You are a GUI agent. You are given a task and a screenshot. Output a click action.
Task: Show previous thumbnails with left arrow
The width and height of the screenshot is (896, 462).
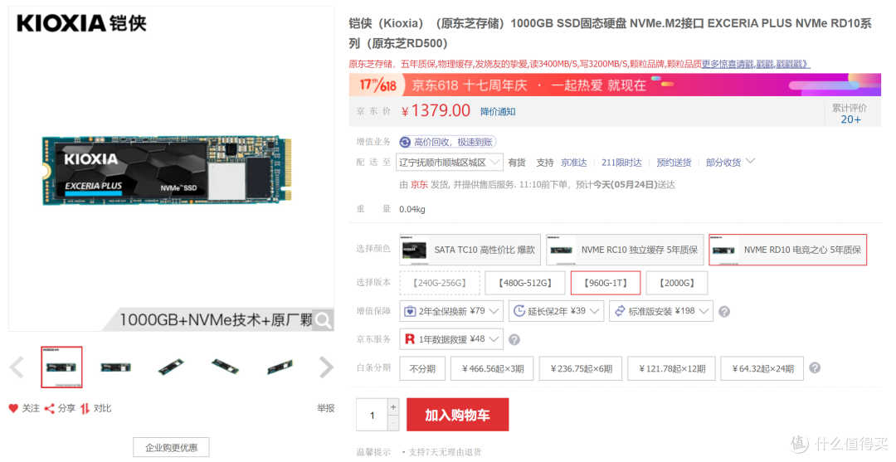[x=17, y=367]
